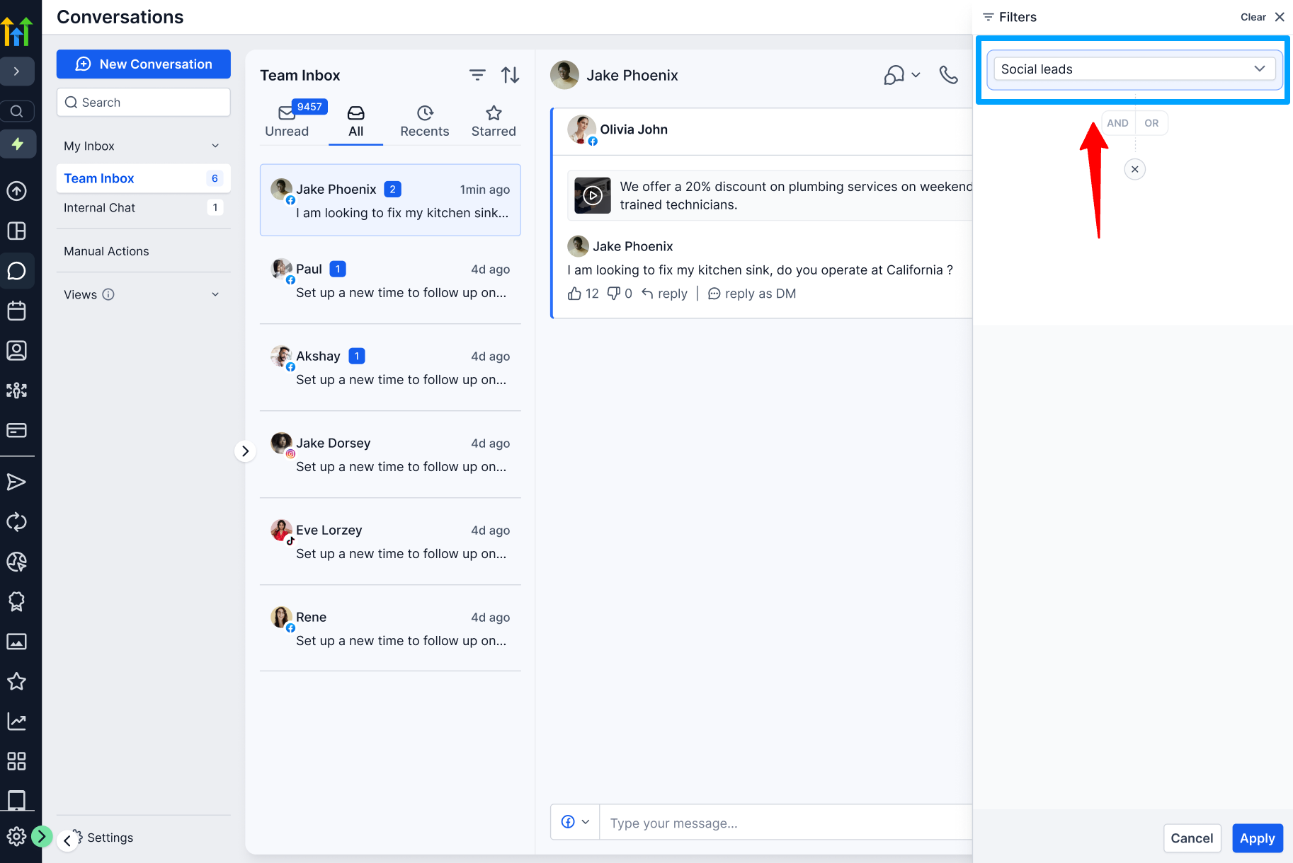This screenshot has width=1293, height=863.
Task: Select the AND filter operator
Action: coord(1117,123)
